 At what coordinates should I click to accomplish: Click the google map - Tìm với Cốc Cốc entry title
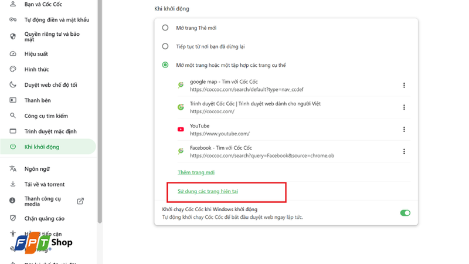[224, 82]
